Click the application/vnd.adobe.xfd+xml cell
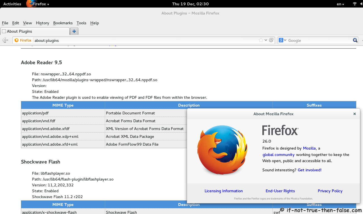363x214 pixels. 63,144
